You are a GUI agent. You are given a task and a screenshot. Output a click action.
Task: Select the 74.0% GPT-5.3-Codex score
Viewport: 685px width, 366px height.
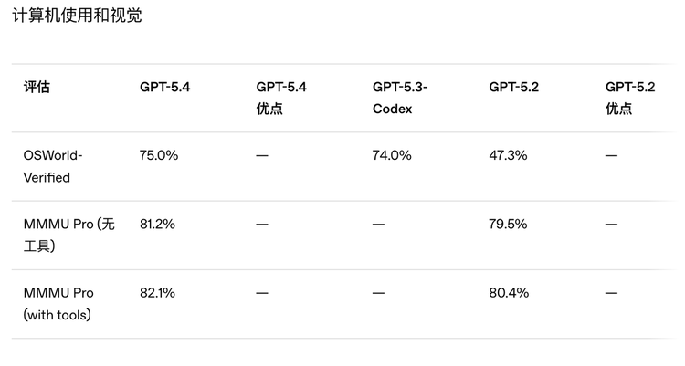pyautogui.click(x=392, y=156)
